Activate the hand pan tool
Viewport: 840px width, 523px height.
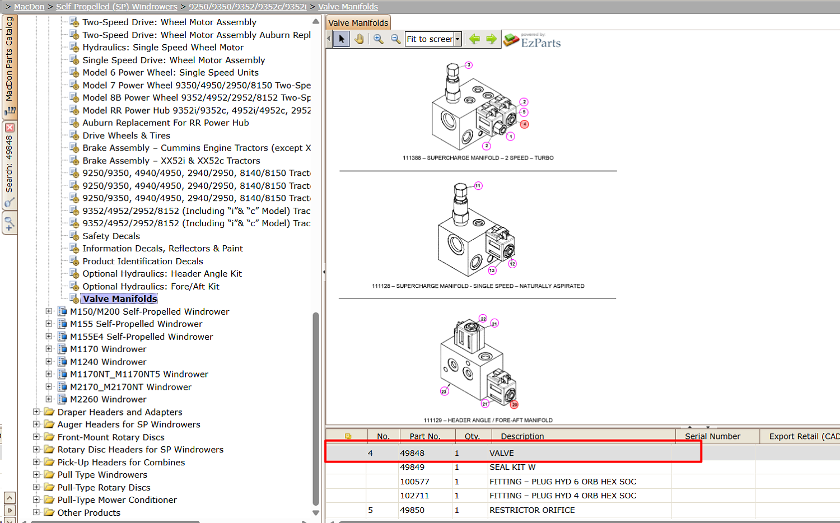pos(359,39)
